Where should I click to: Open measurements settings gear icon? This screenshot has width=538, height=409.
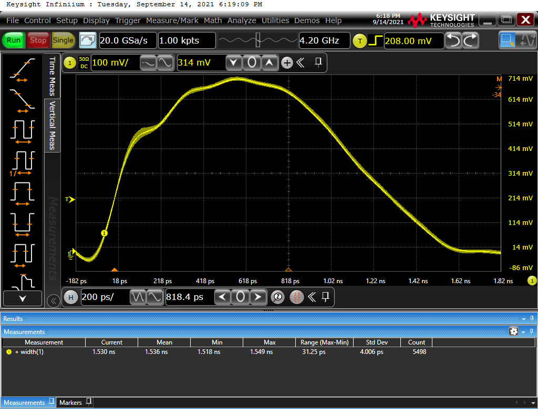point(513,331)
